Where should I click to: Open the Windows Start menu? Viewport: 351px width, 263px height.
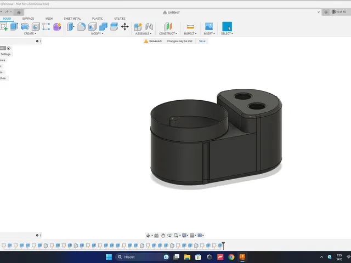click(109, 257)
